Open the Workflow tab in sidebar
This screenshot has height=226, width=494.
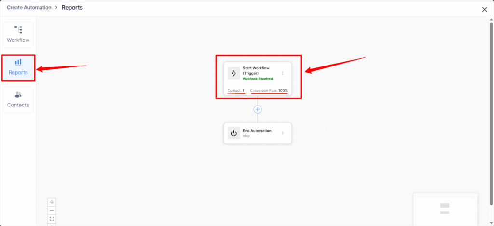click(18, 34)
